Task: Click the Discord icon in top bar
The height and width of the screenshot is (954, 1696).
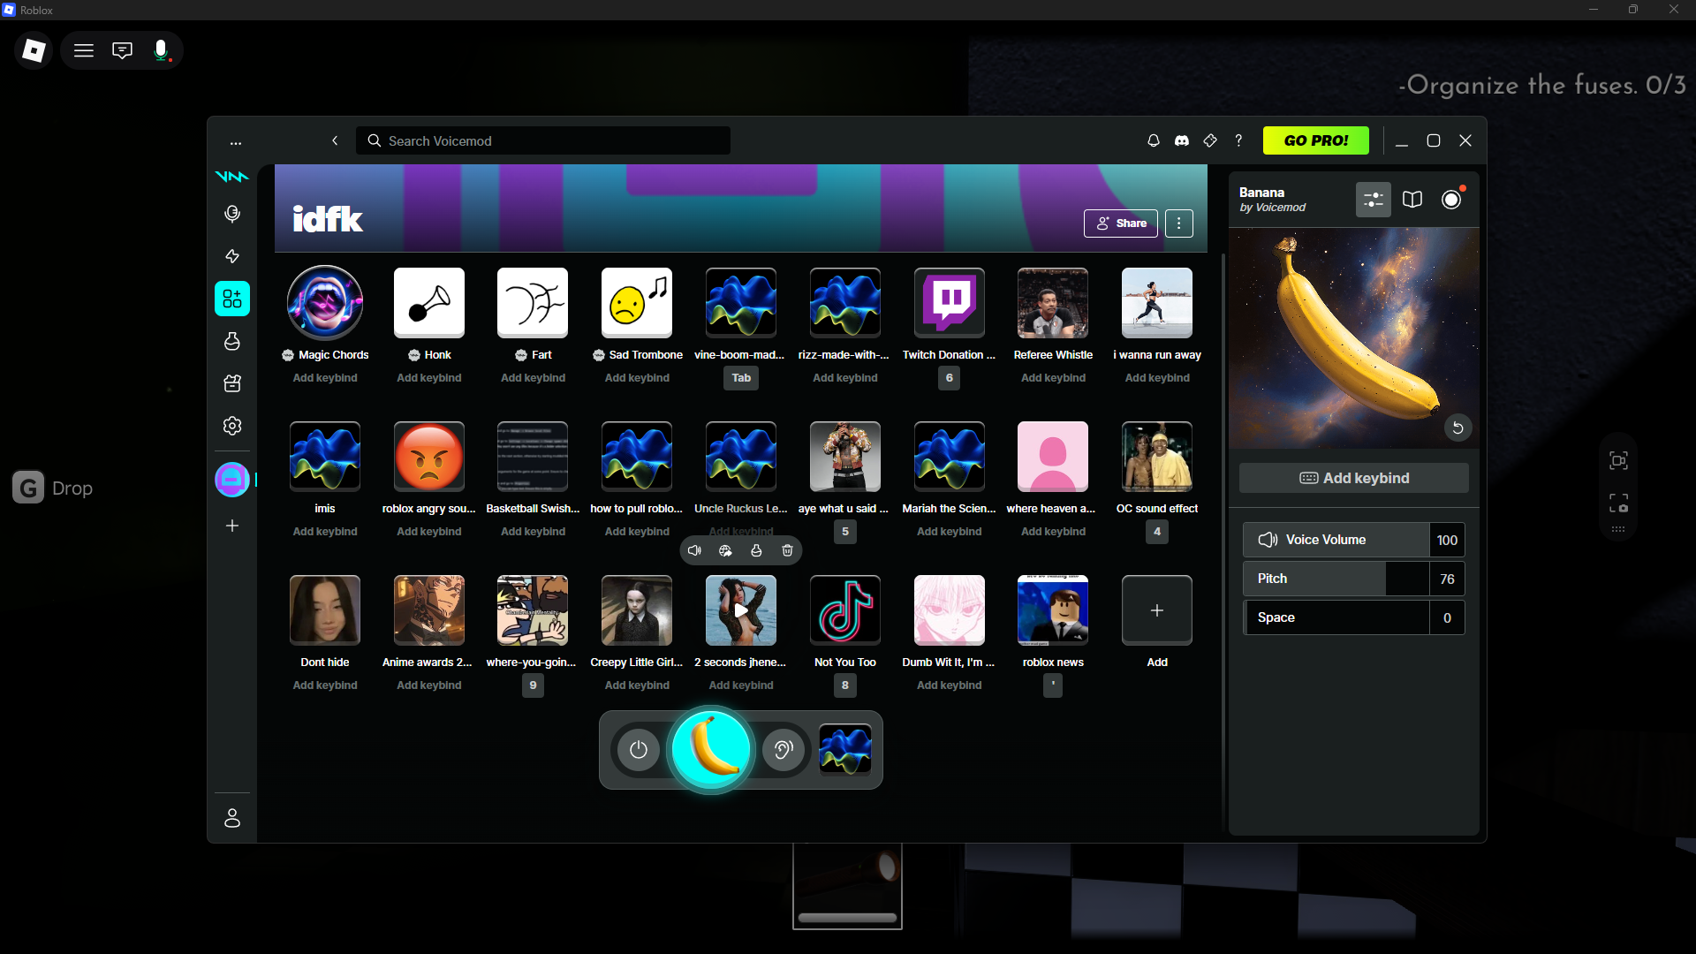Action: [1182, 140]
